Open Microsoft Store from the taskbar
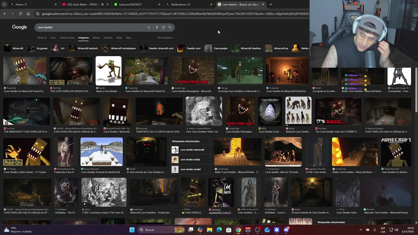418x235 pixels. tap(229, 230)
